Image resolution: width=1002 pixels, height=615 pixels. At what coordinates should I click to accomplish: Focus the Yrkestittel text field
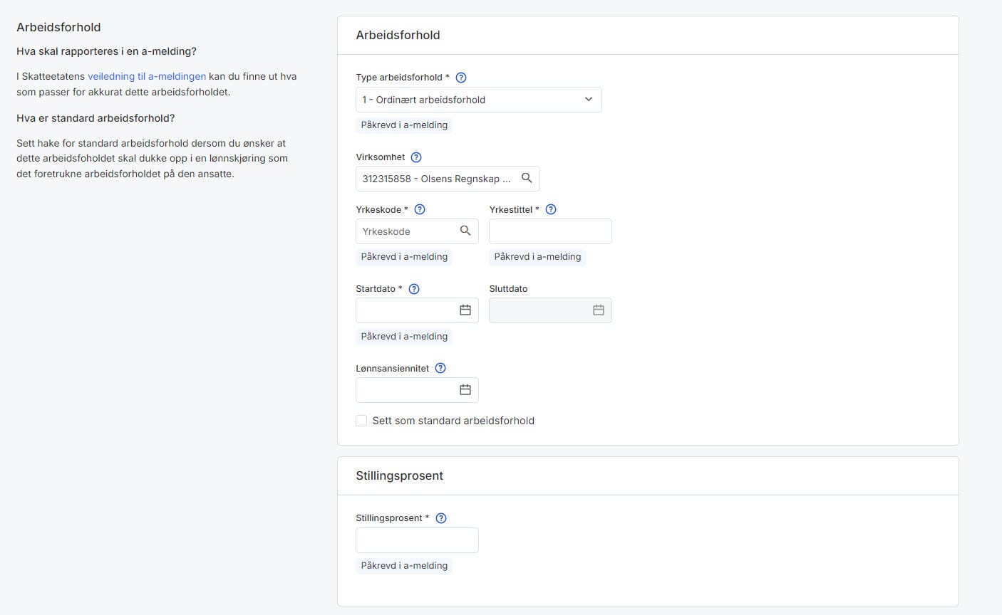(550, 231)
